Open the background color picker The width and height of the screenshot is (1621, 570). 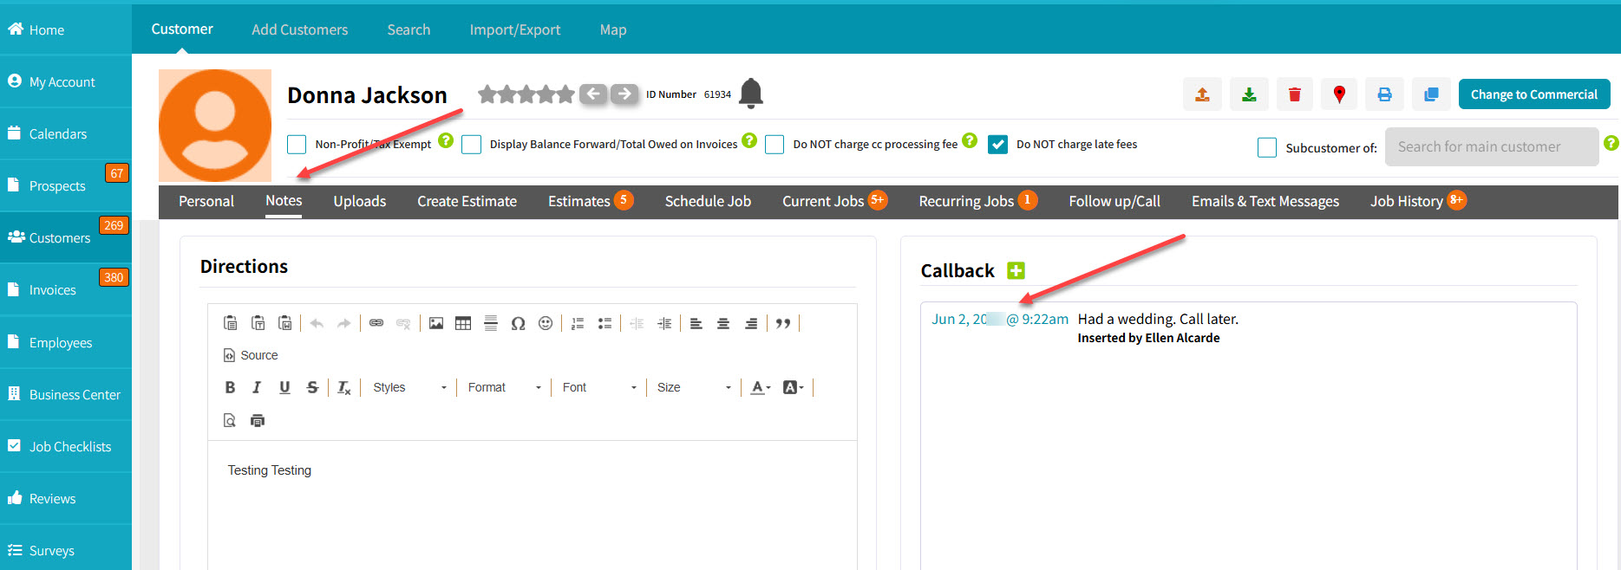794,387
